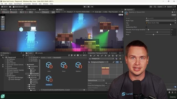Toggle hidden packages visibility count in Project

[x=85, y=55]
